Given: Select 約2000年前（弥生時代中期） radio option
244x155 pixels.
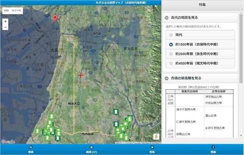Looking at the screenshot, I should [171, 54].
